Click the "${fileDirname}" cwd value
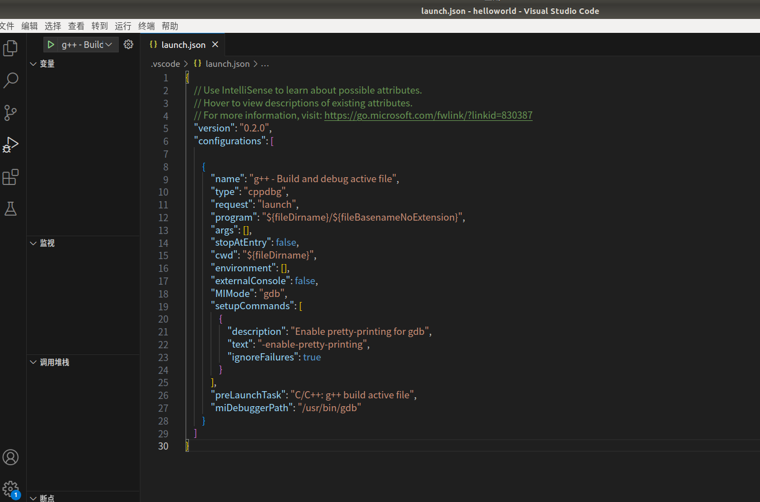 pos(278,255)
